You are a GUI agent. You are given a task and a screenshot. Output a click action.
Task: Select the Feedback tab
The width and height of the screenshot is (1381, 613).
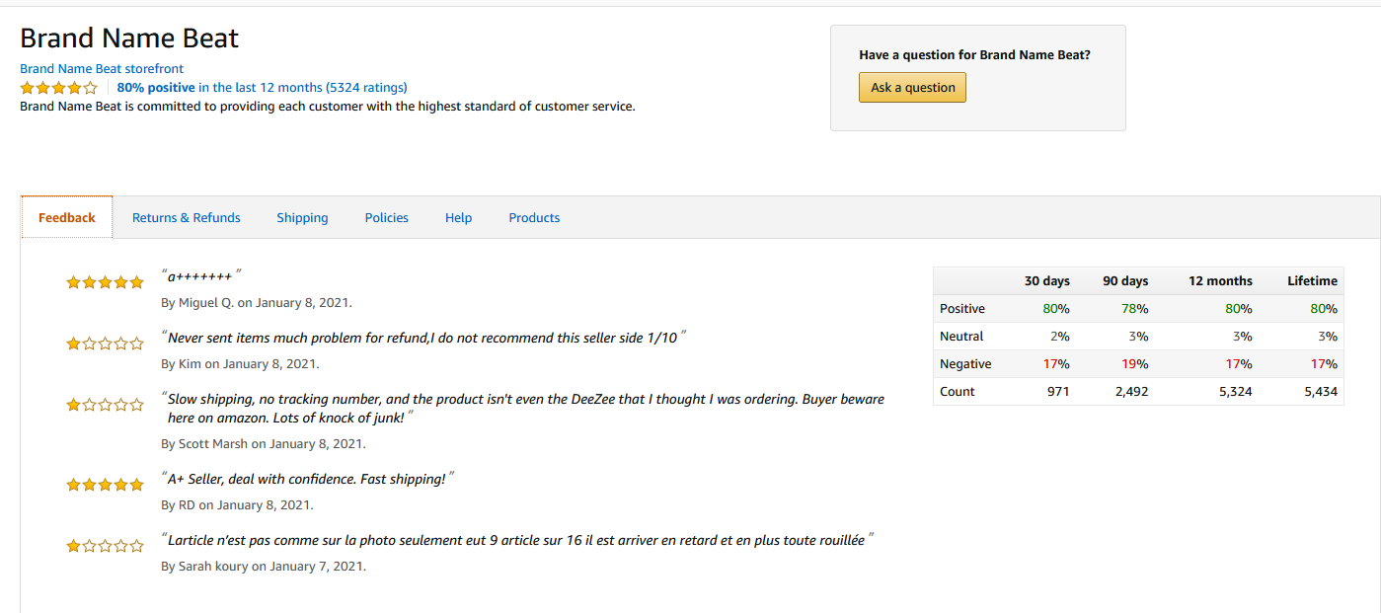67,217
